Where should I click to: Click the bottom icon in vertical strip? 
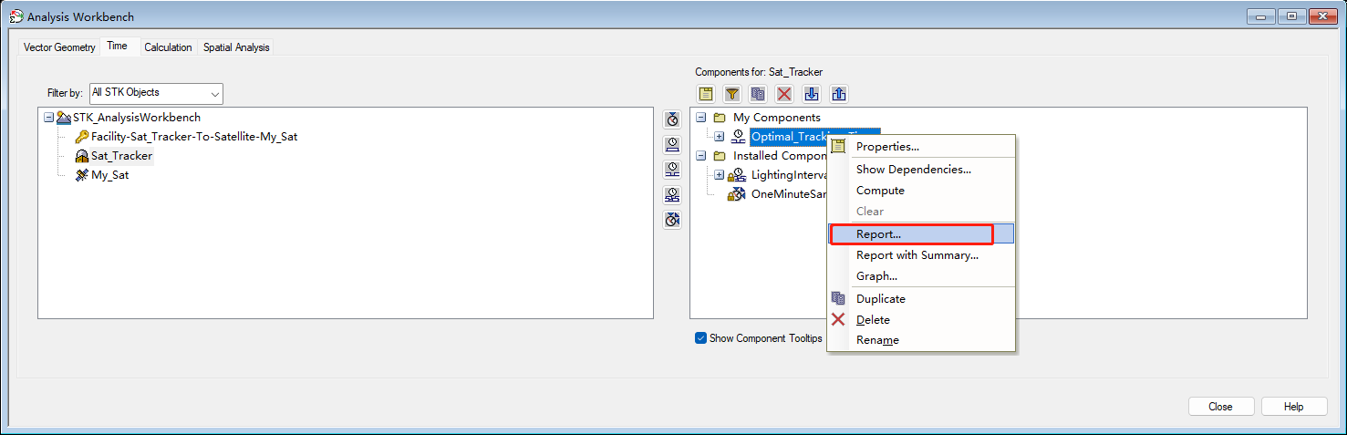point(672,220)
